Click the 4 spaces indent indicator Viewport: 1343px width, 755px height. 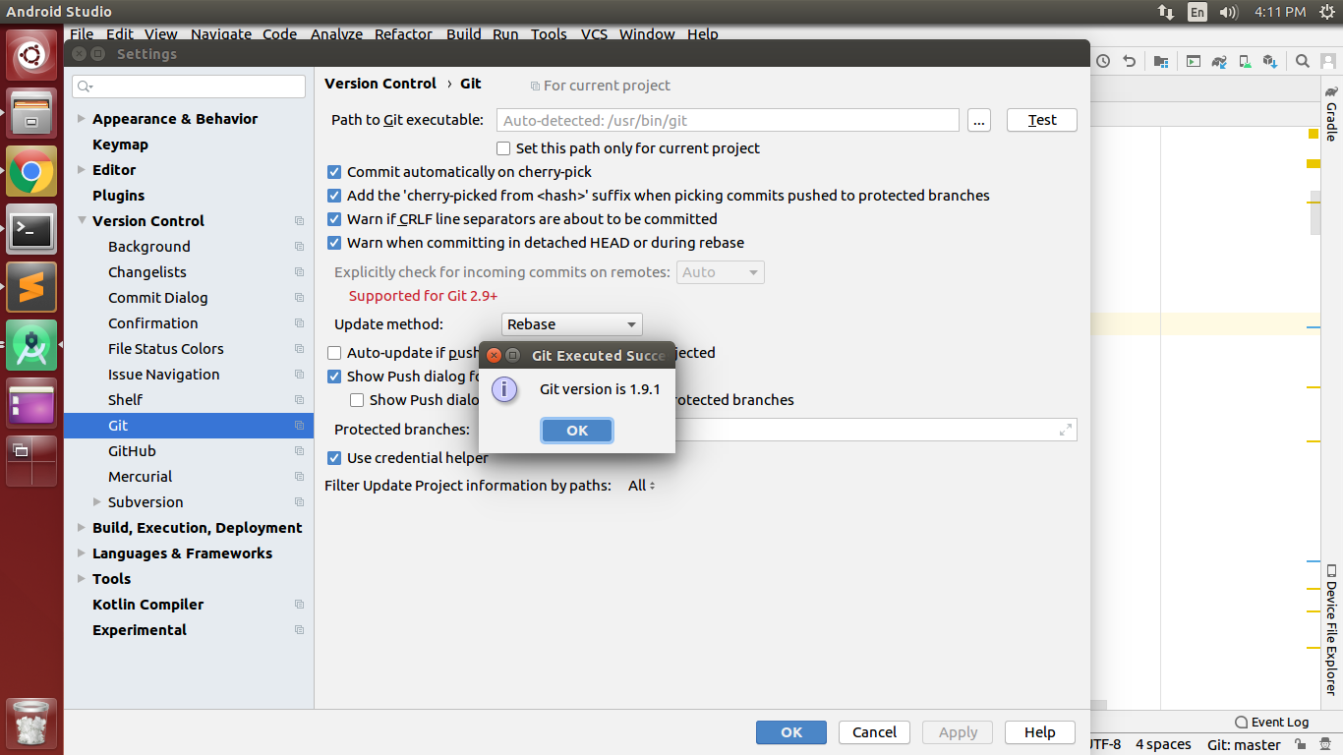pyautogui.click(x=1163, y=745)
